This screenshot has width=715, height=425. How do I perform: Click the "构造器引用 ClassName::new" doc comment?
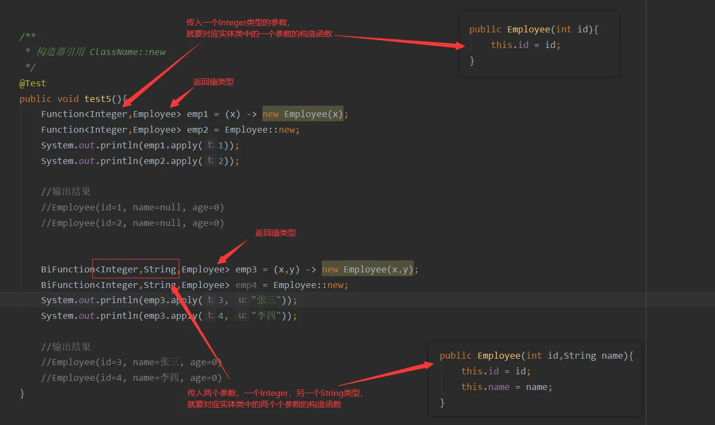click(x=101, y=52)
